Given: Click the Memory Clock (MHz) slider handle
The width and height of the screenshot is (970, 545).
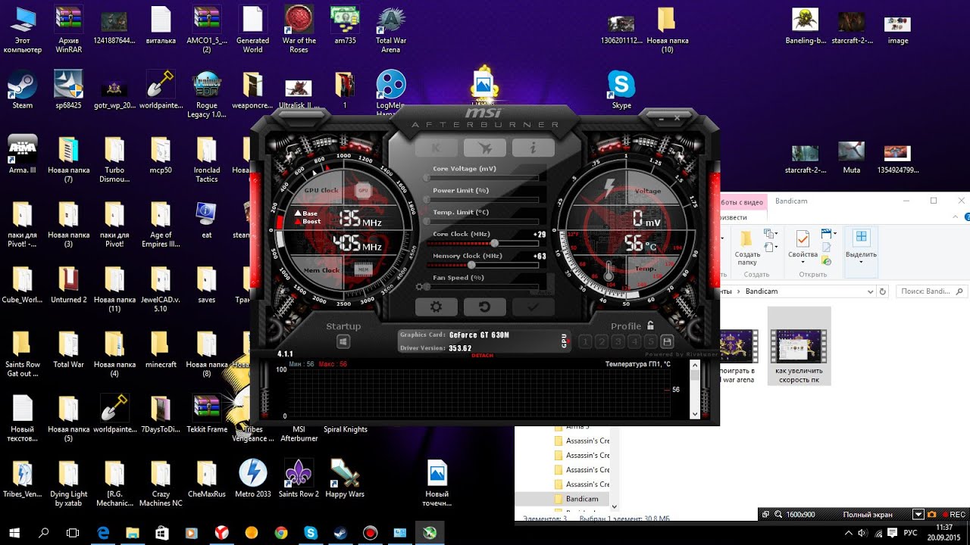Looking at the screenshot, I should coord(471,266).
